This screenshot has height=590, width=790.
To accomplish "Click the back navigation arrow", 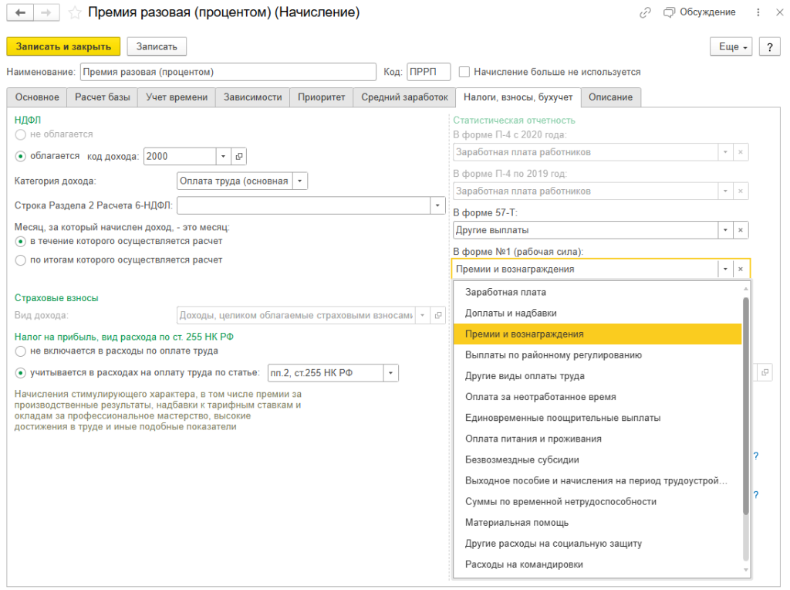I will (20, 13).
